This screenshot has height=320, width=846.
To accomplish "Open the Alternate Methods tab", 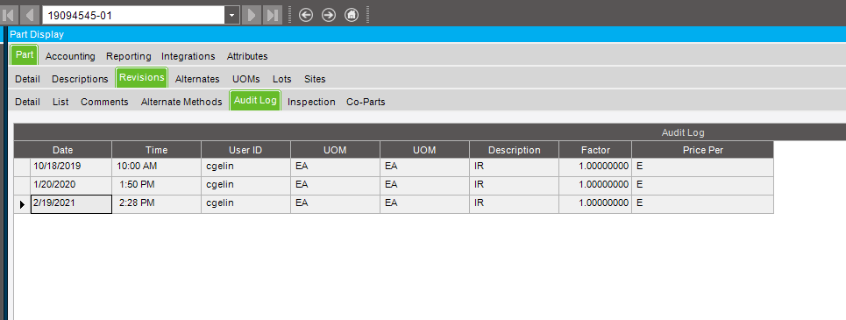I will 181,102.
